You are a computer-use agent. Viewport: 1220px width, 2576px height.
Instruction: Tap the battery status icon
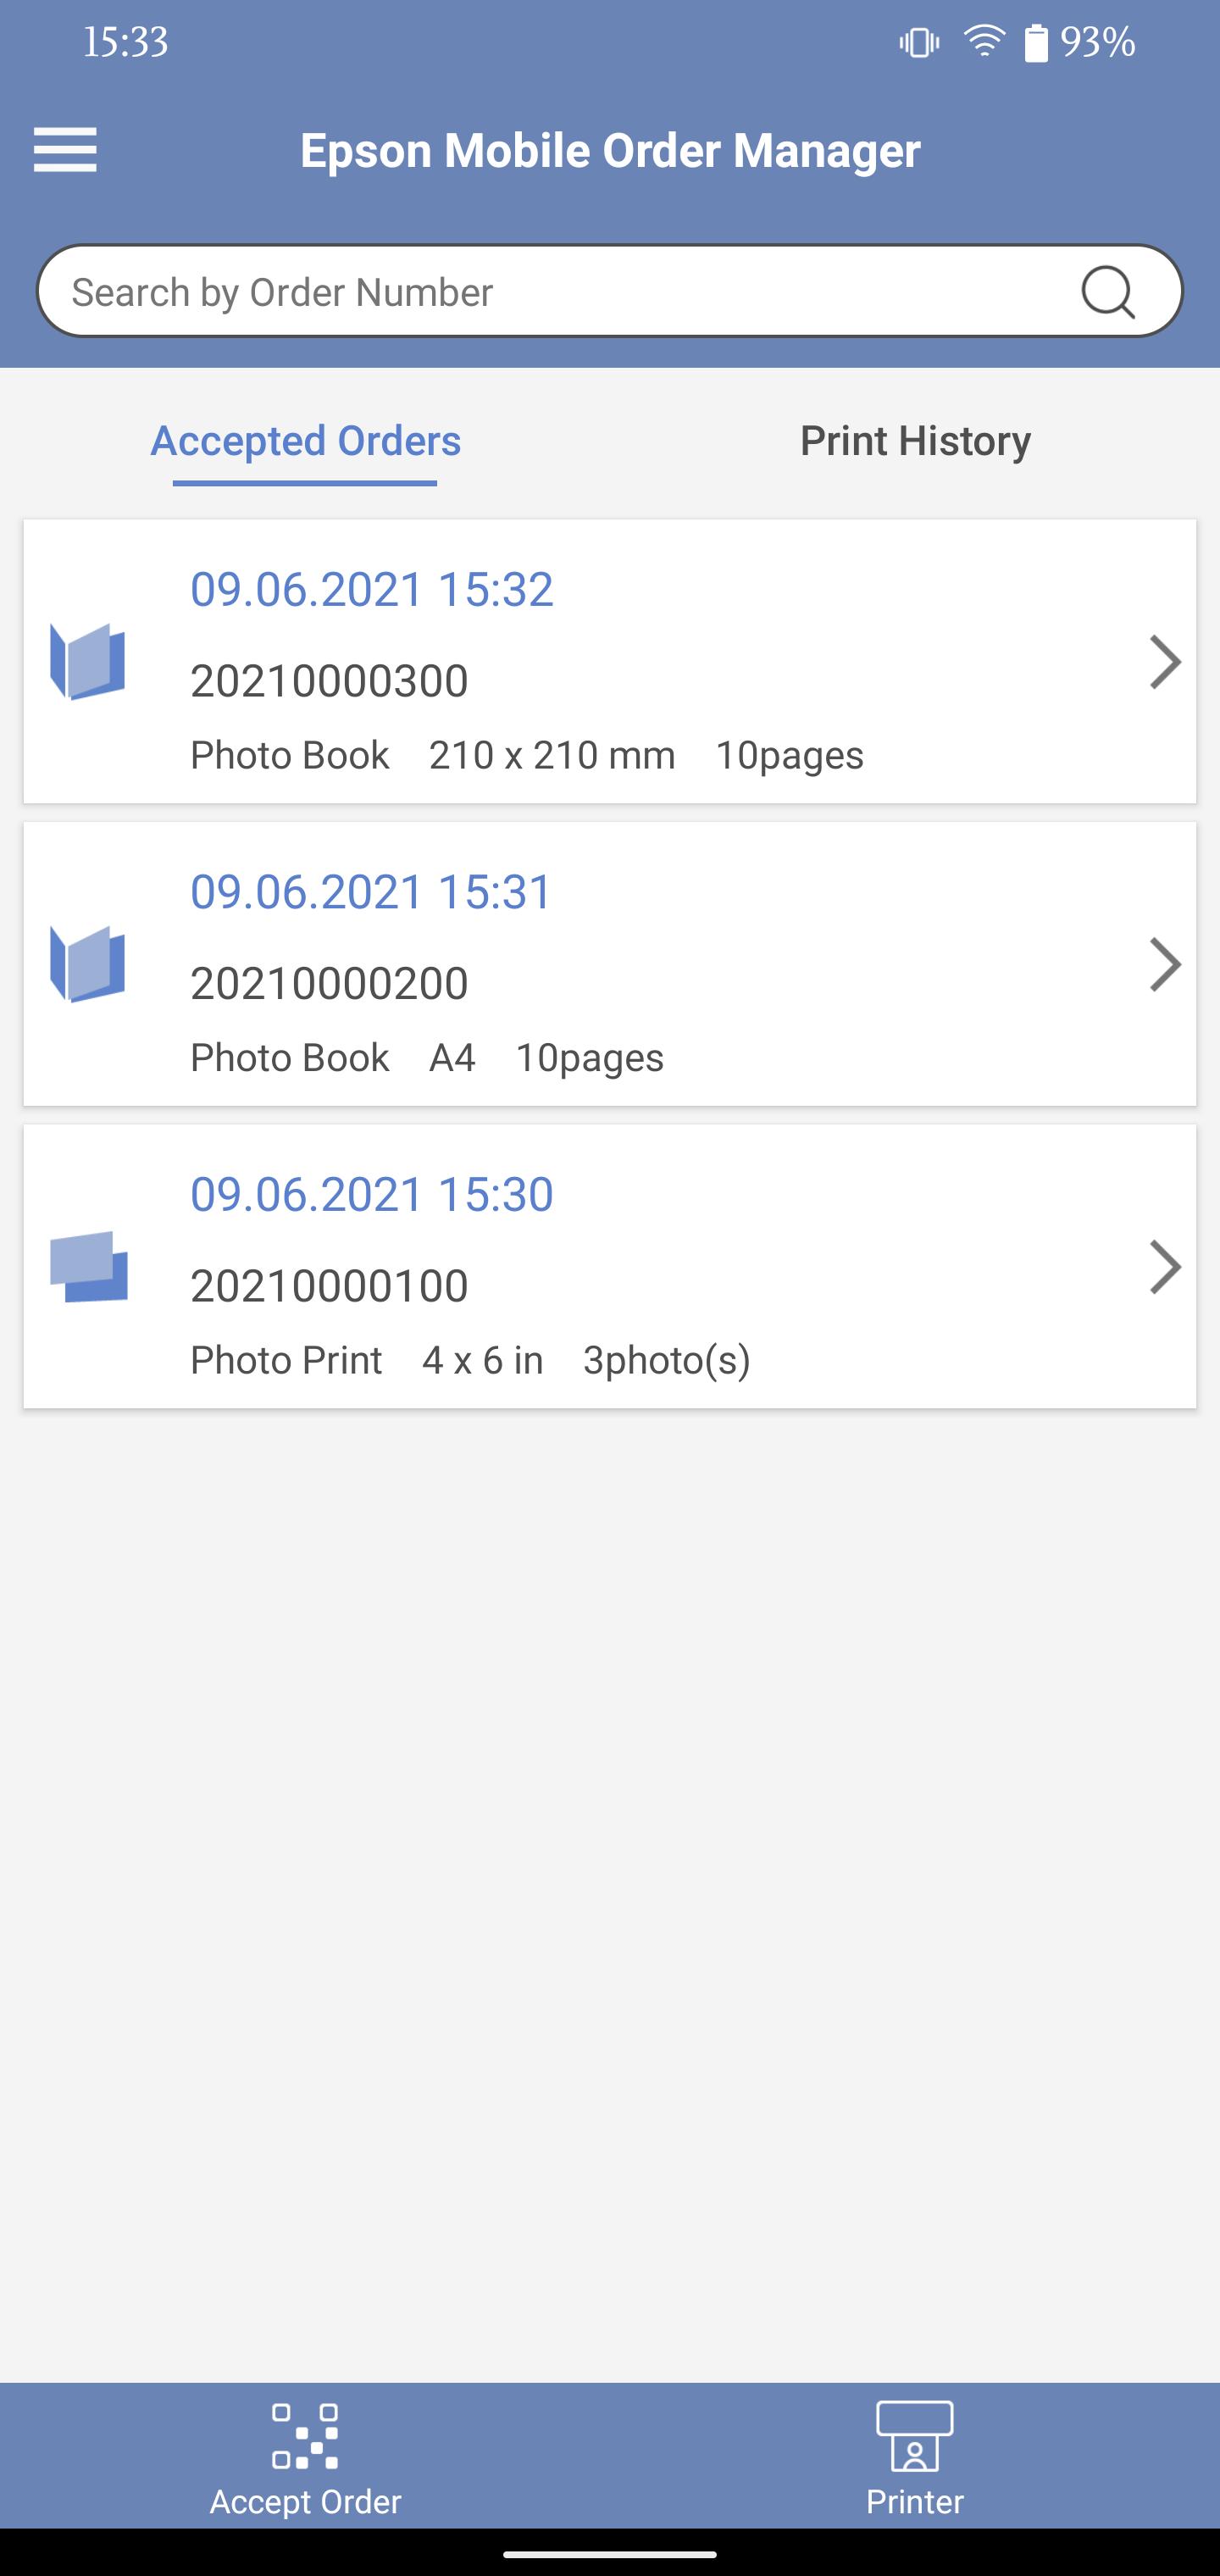1036,43
